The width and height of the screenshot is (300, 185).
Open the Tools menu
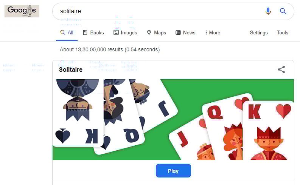(x=282, y=32)
